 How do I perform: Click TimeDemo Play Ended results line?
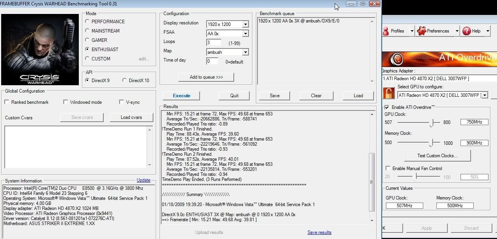202,180
